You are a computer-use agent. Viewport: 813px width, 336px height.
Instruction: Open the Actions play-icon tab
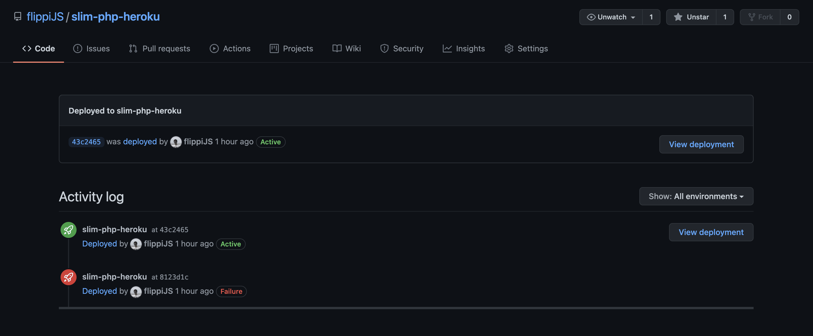[x=230, y=48]
